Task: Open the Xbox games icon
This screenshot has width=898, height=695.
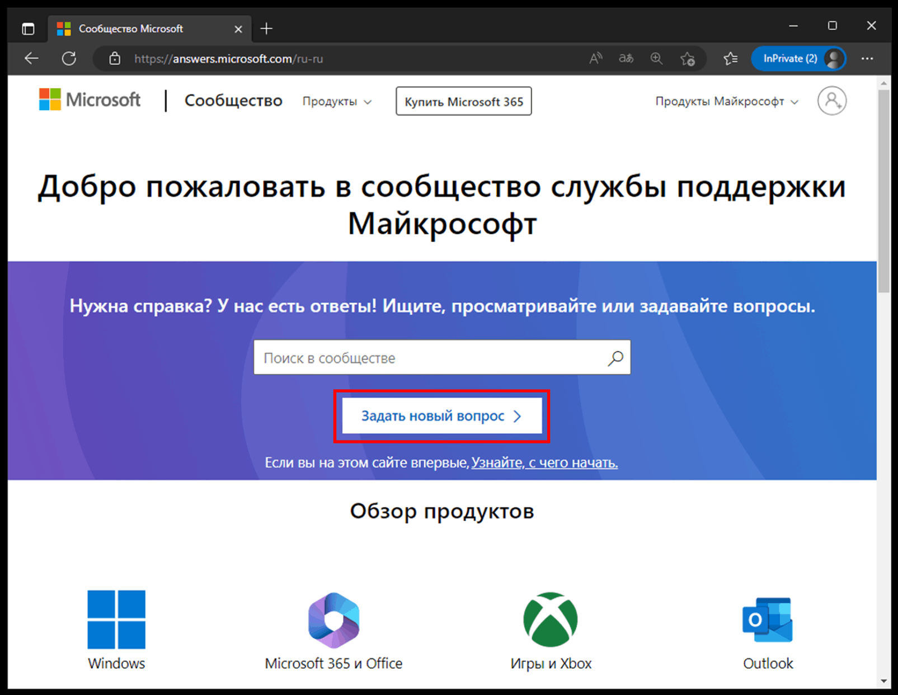Action: point(551,620)
